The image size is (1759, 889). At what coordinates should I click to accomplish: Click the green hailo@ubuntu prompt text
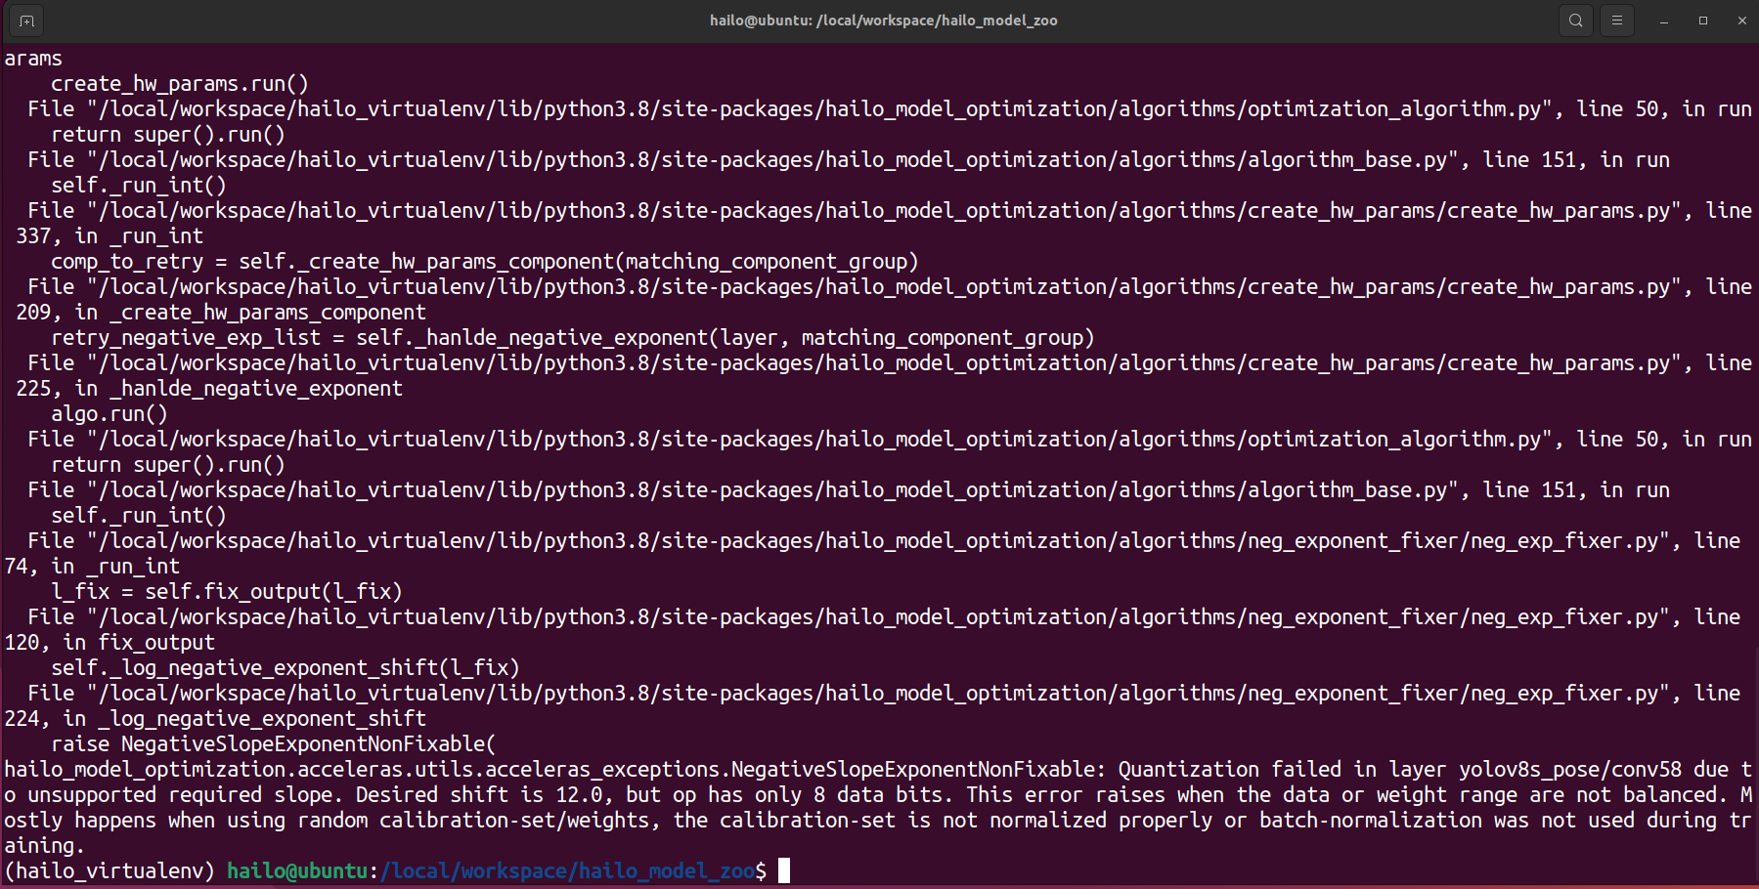pos(296,870)
